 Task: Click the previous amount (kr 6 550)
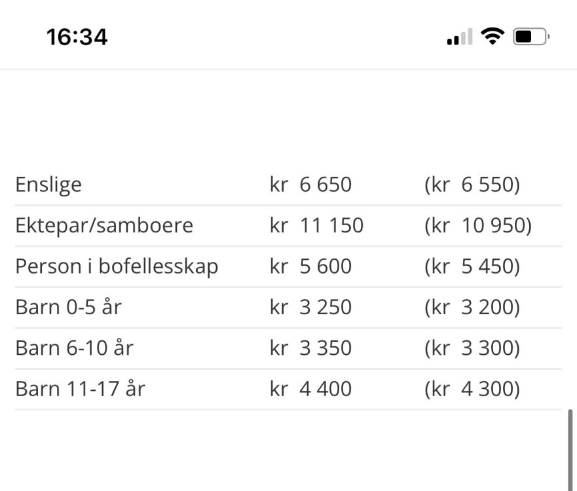(x=472, y=185)
